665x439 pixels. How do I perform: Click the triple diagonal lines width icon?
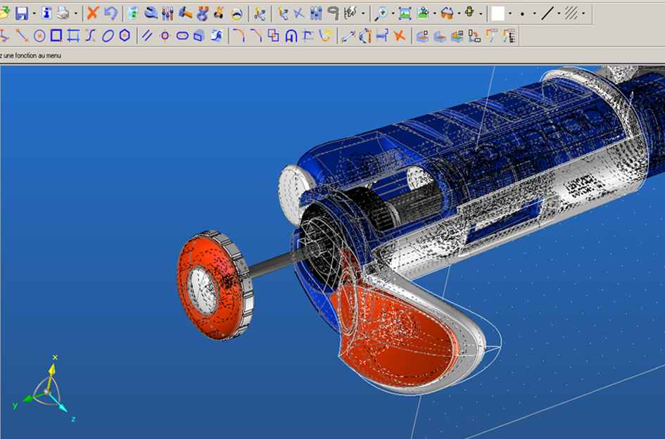point(571,13)
